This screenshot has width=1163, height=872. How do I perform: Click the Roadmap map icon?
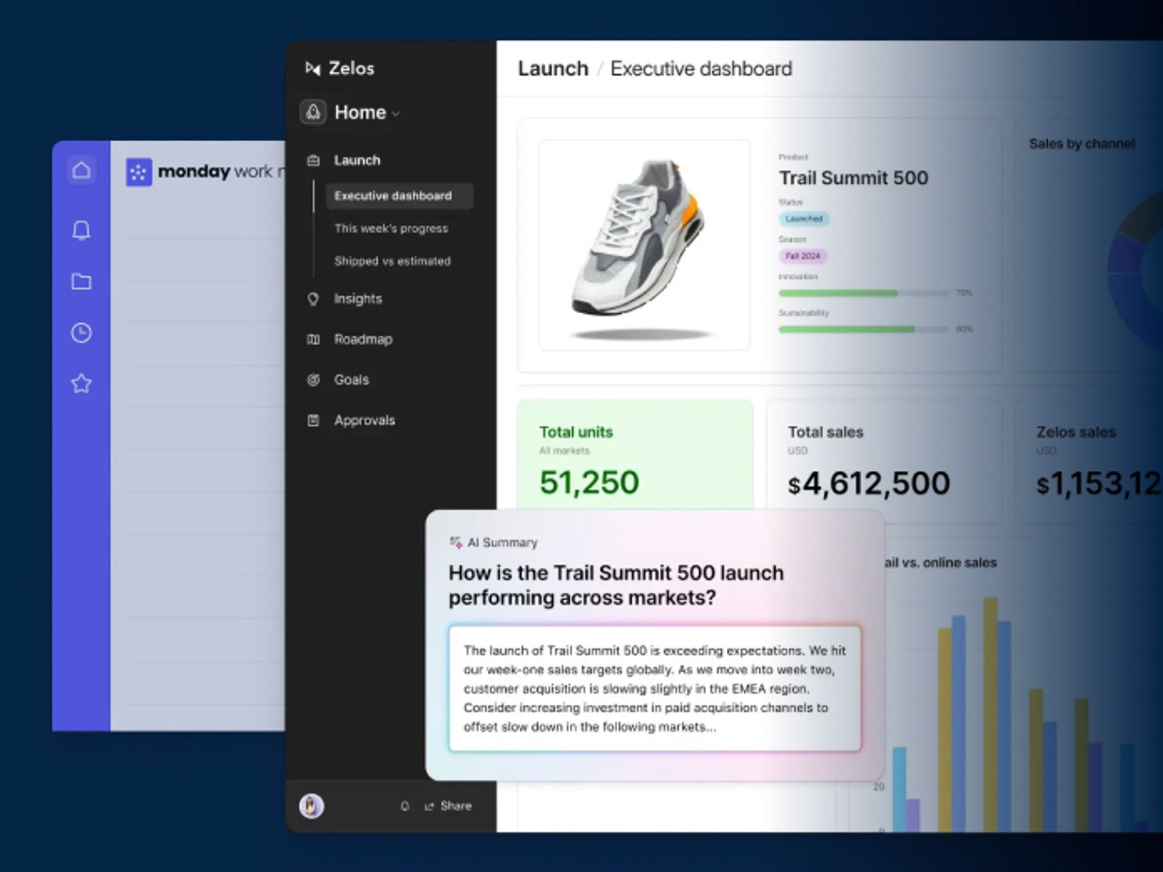(x=313, y=339)
